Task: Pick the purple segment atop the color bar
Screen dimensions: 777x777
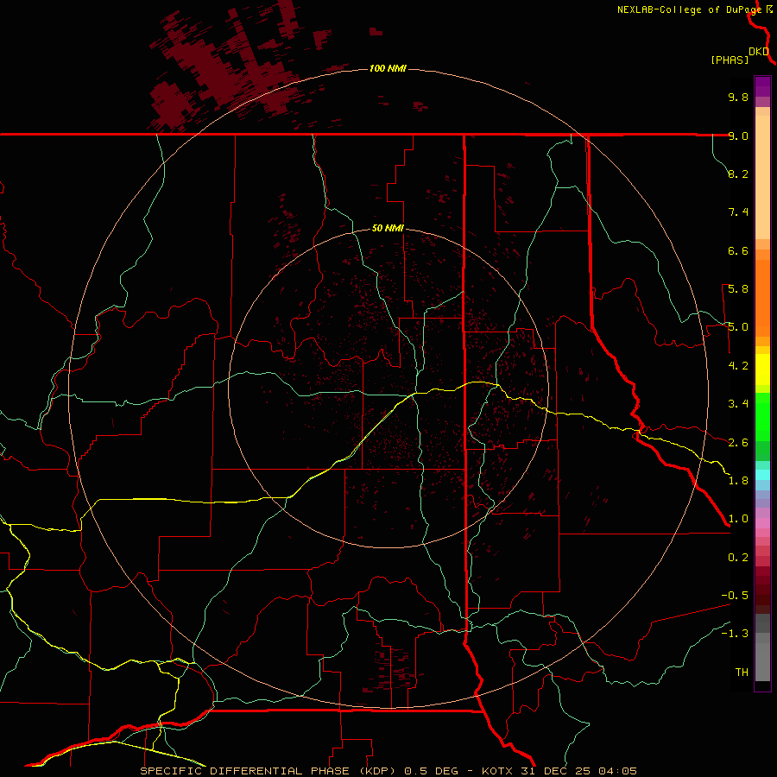Action: tap(762, 86)
